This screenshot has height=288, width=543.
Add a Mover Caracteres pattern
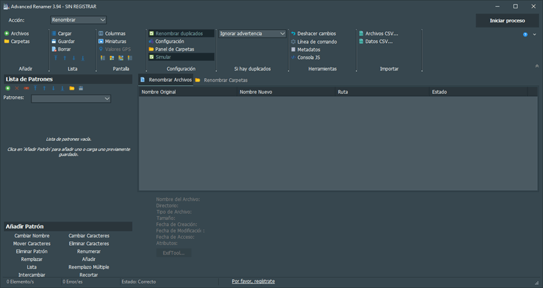[x=32, y=244]
